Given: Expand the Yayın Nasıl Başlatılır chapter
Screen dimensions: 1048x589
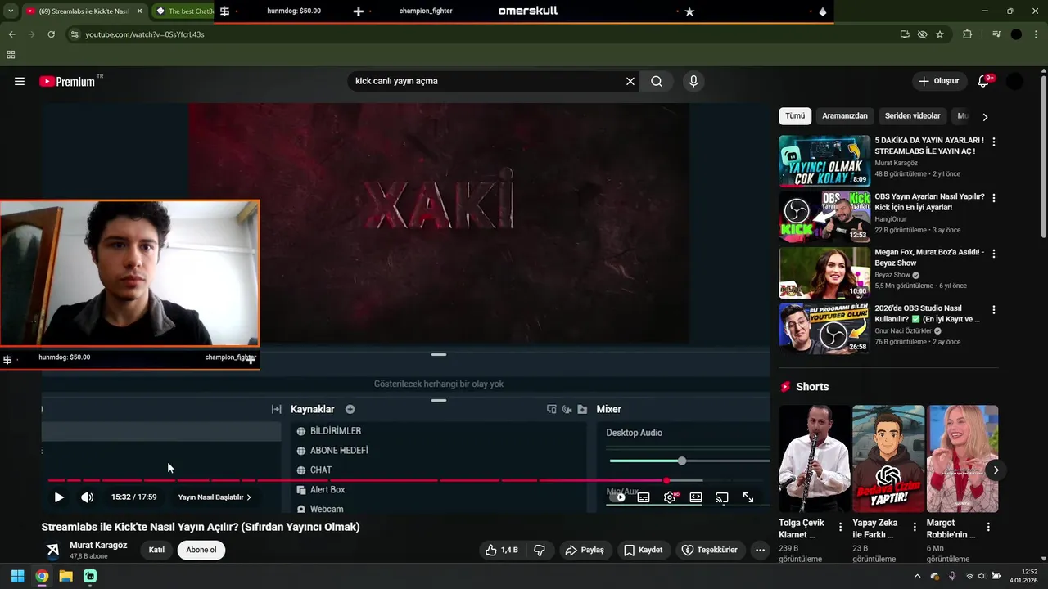Looking at the screenshot, I should coord(215,497).
